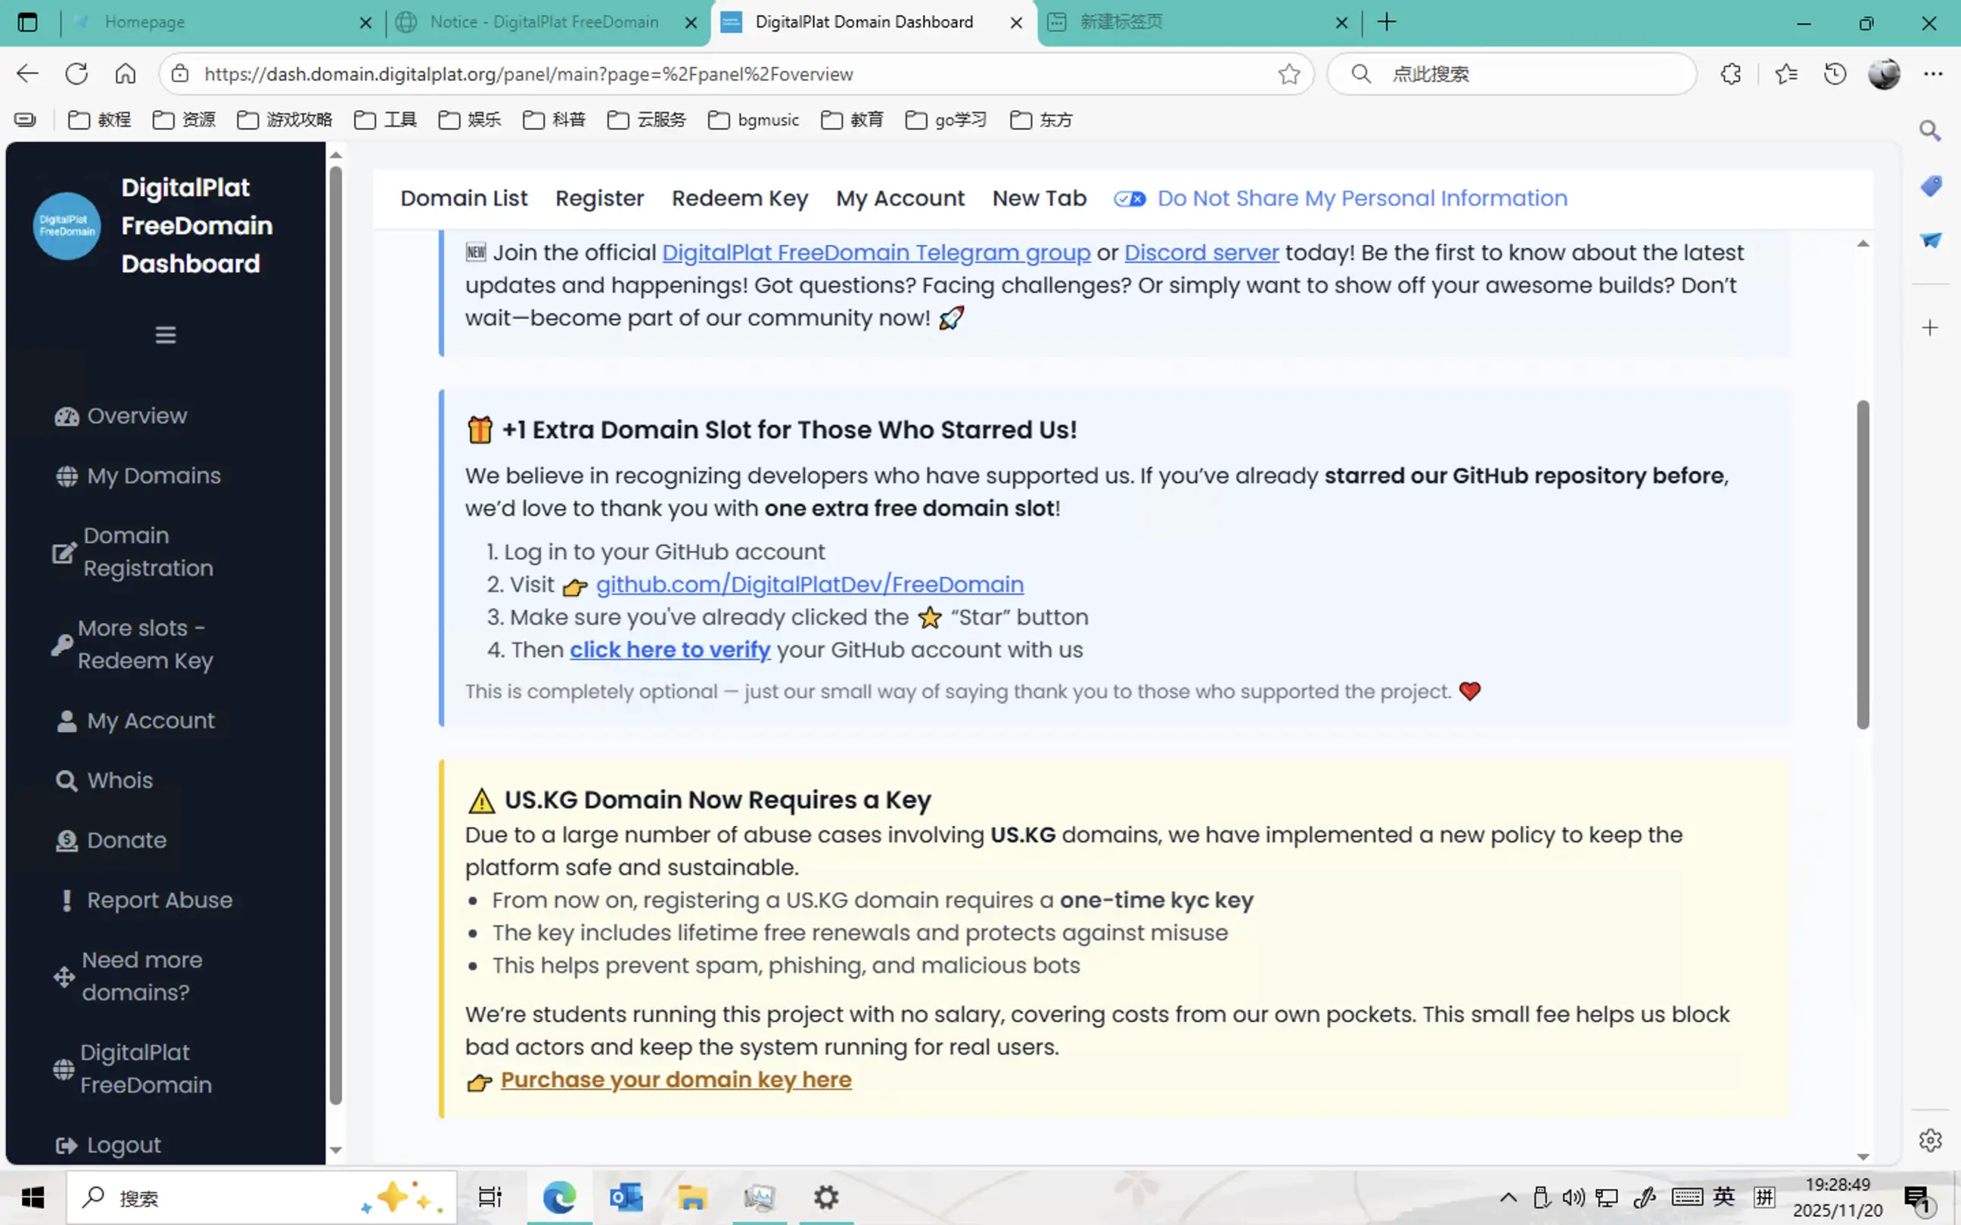Open Overview from the sidebar
1961x1225 pixels.
(x=135, y=417)
